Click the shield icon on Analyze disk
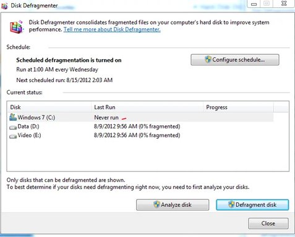This screenshot has width=295, height=237. [156, 204]
